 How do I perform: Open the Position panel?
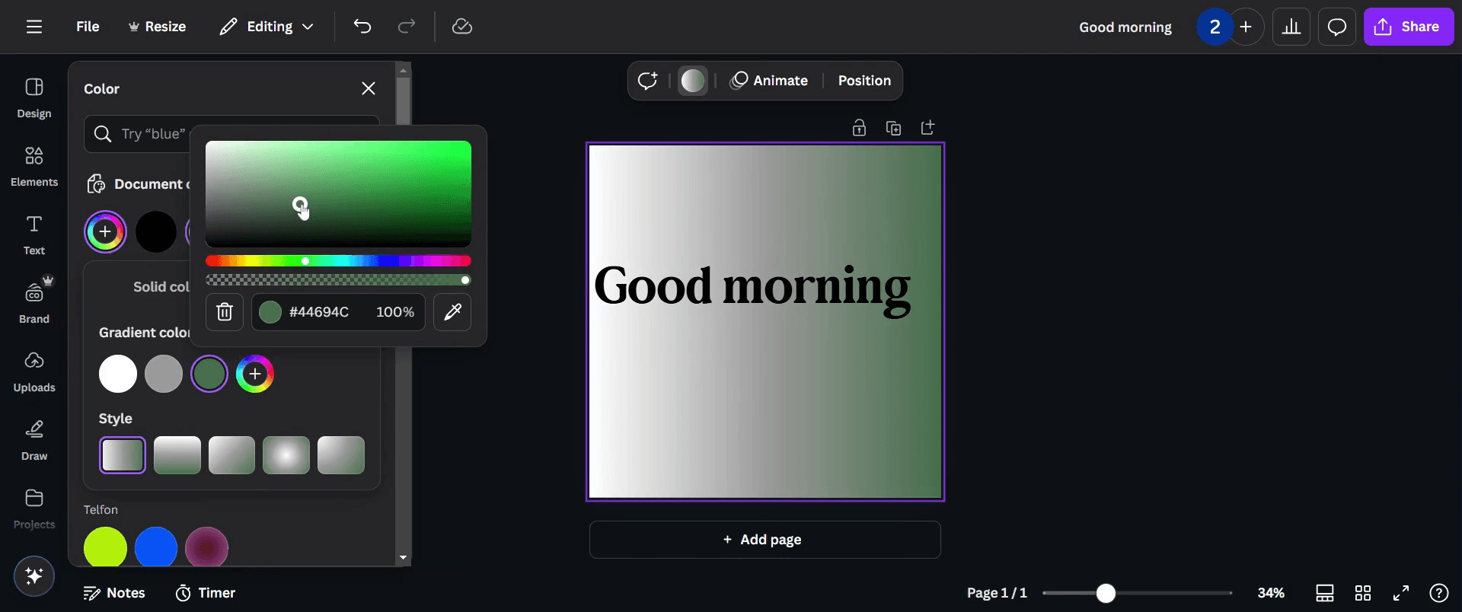click(864, 81)
